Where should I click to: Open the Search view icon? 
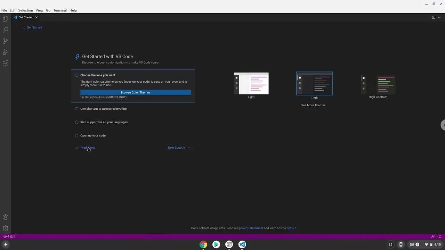click(5, 30)
